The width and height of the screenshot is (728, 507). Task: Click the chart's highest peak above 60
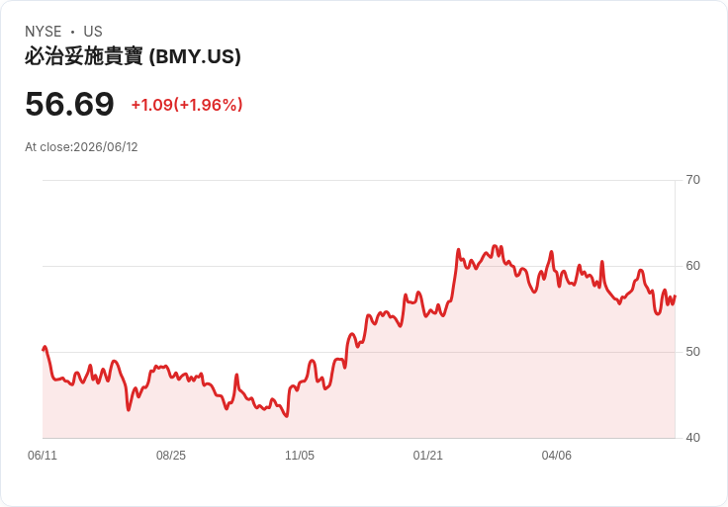point(495,246)
